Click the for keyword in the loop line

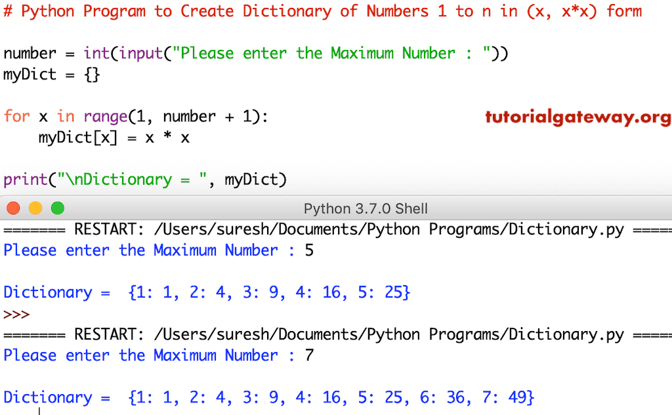click(16, 116)
